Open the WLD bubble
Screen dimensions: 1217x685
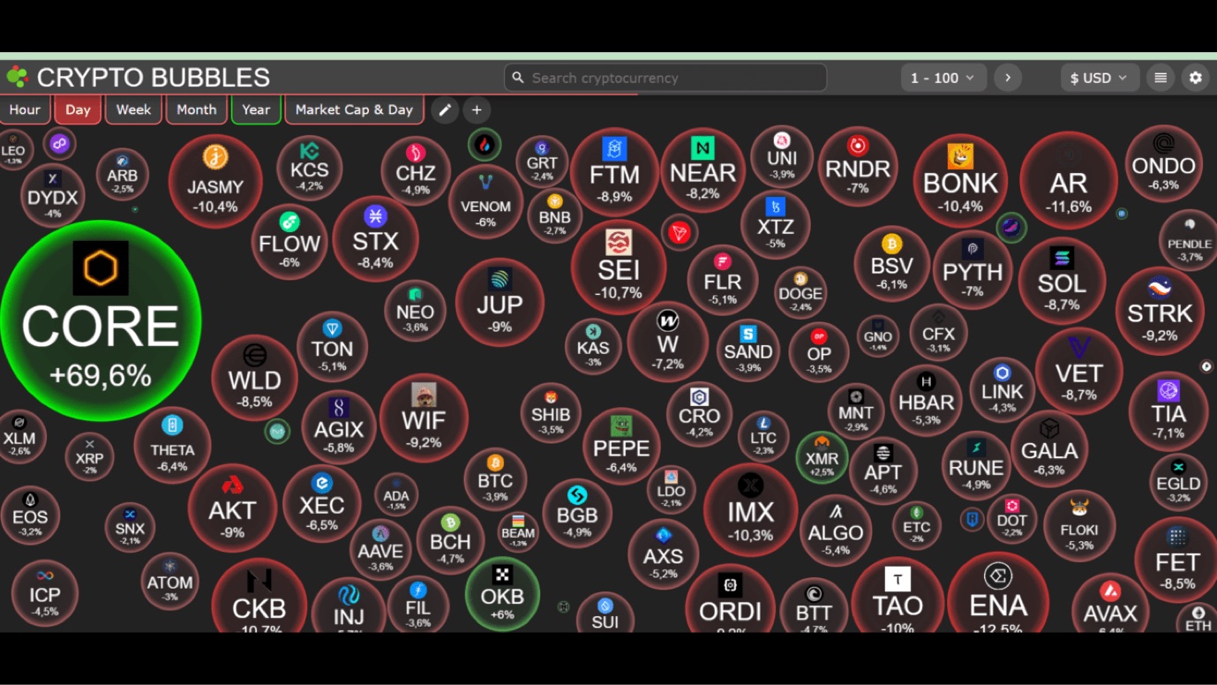click(x=255, y=379)
